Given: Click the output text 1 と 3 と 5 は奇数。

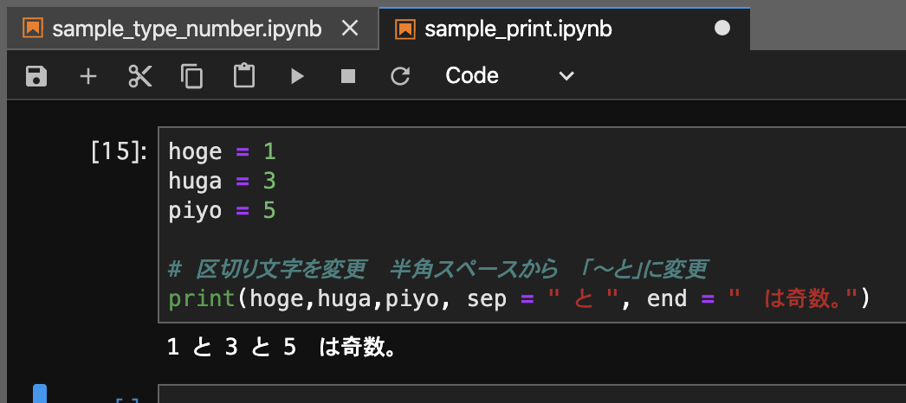Looking at the screenshot, I should (282, 347).
